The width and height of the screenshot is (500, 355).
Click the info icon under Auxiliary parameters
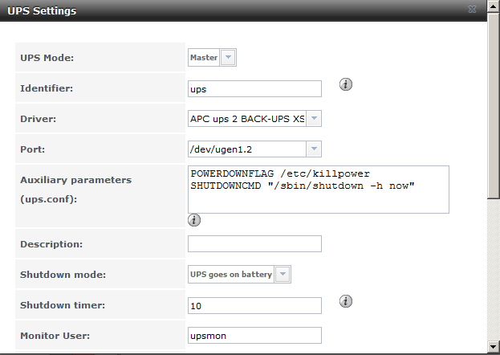pyautogui.click(x=194, y=220)
